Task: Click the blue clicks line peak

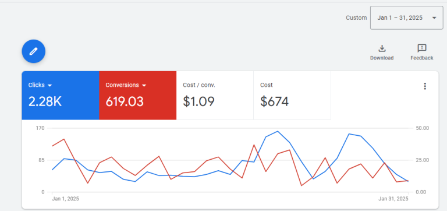Action: (x=278, y=131)
